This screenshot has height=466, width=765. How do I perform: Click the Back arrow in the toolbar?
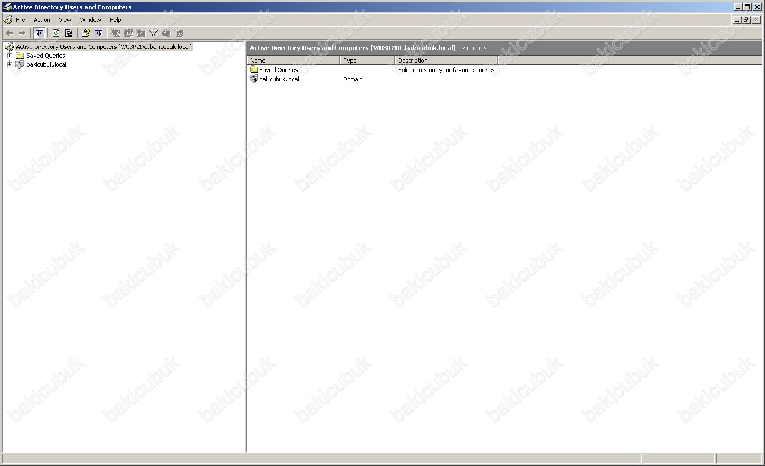point(9,33)
